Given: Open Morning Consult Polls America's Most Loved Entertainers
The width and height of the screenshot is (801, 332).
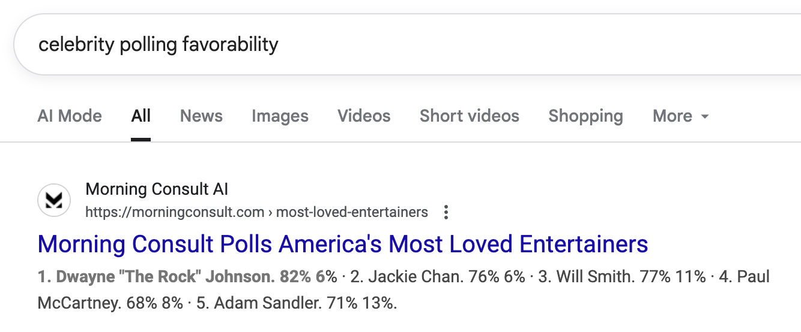Looking at the screenshot, I should click(x=343, y=244).
